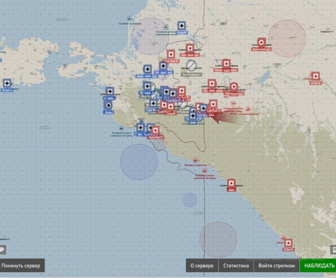Click the red Юг-Центр reserve convoy ship icon
The image size is (336, 278).
205,171
